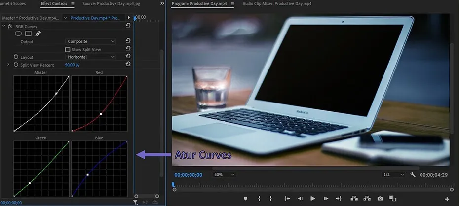The width and height of the screenshot is (459, 206).
Task: Add a marker in the Program monitor
Action: 245,199
